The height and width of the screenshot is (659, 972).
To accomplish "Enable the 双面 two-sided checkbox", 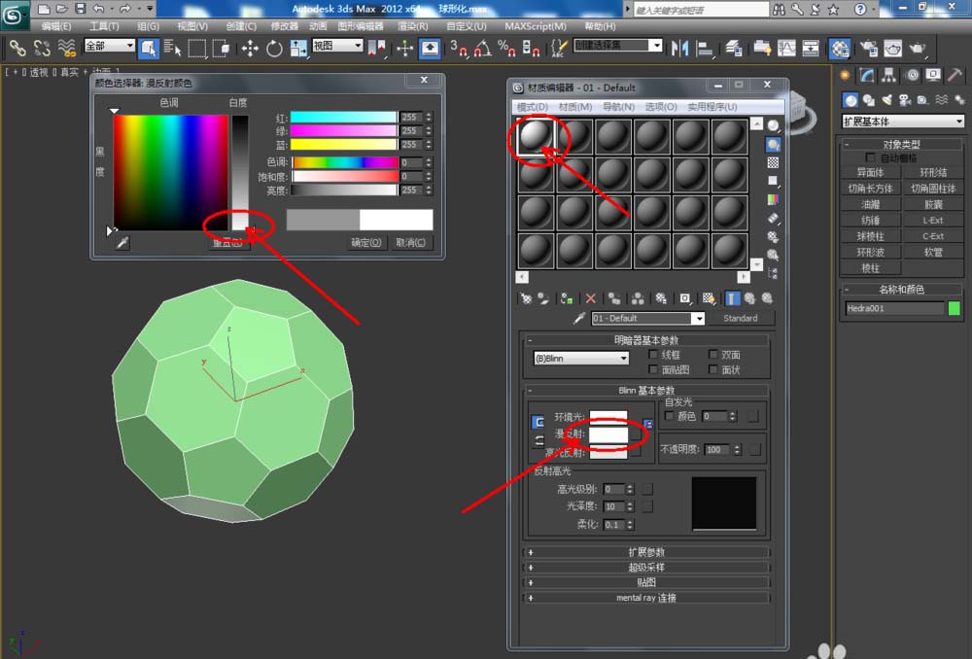I will 712,355.
